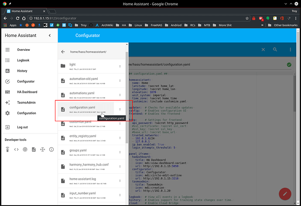Screen dimensions: 301x206
Task: Open the Linux bookmarks folder
Action: [136, 25]
